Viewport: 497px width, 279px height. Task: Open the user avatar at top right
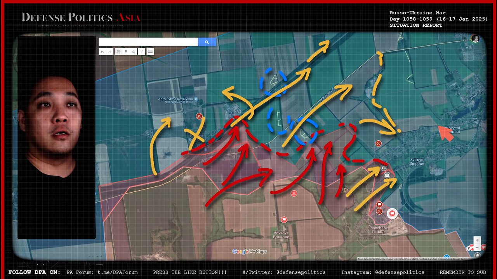coord(475,38)
